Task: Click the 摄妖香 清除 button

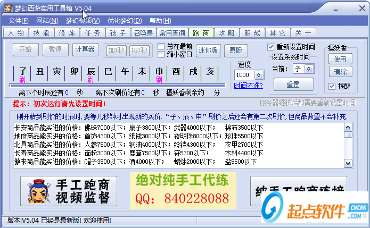Action: (x=340, y=72)
